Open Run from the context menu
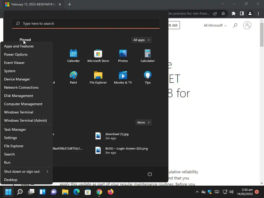This screenshot has height=198, width=264. 27,162
